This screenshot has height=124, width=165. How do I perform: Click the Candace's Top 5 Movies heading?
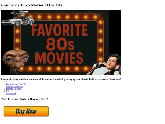(x=32, y=5)
